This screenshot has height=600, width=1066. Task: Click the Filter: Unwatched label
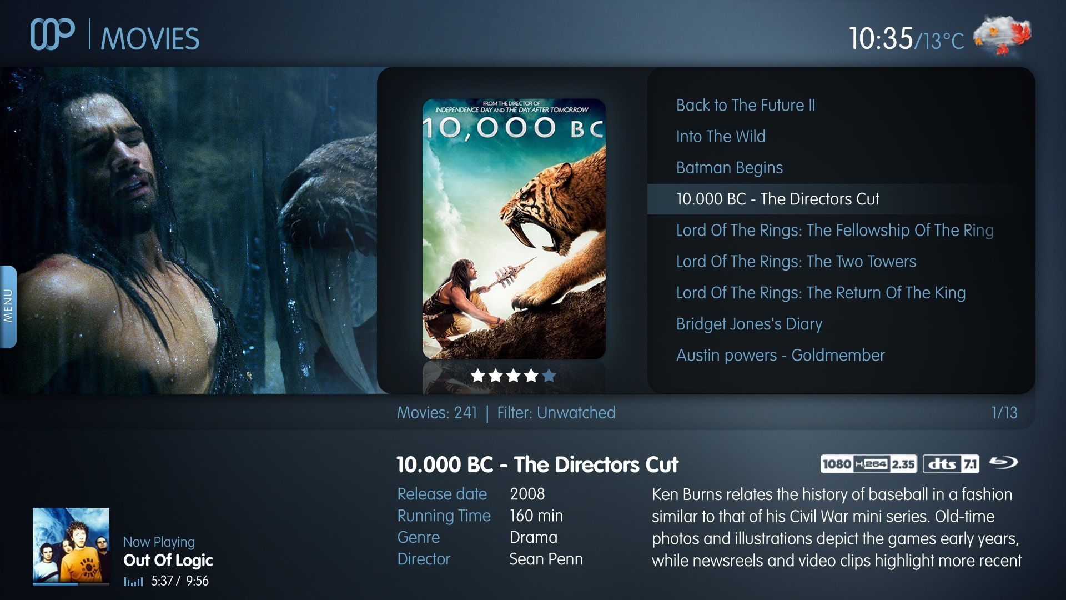coord(556,413)
